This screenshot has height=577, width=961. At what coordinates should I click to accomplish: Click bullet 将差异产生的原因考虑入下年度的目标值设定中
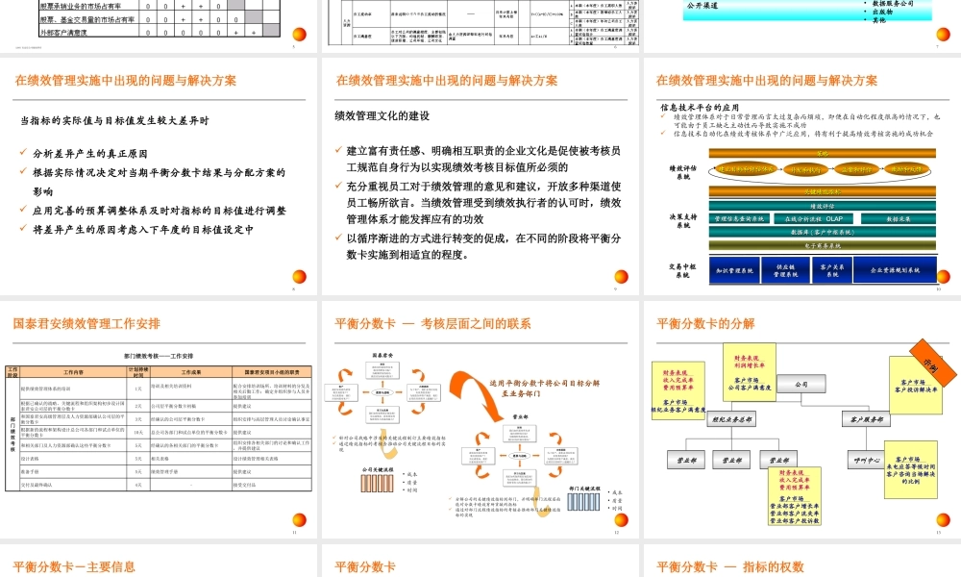pyautogui.click(x=143, y=229)
